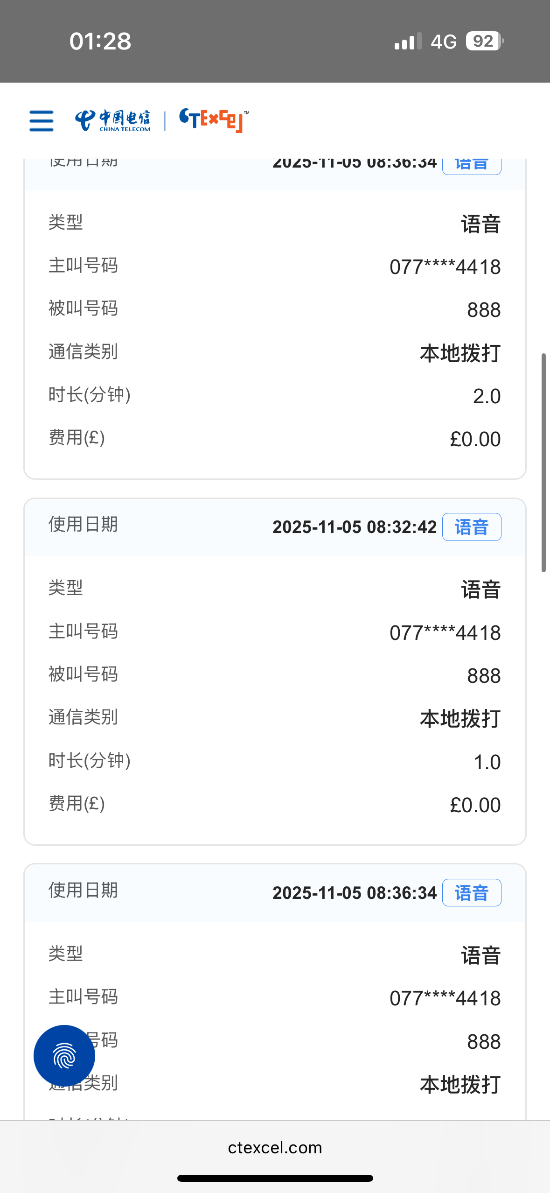Tap the 1.0 minute duration value
The width and height of the screenshot is (550, 1193).
point(487,762)
